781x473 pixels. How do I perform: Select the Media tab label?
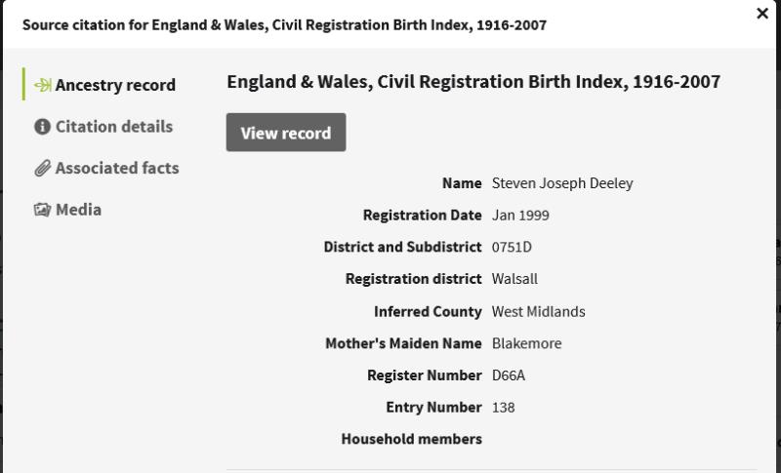78,210
